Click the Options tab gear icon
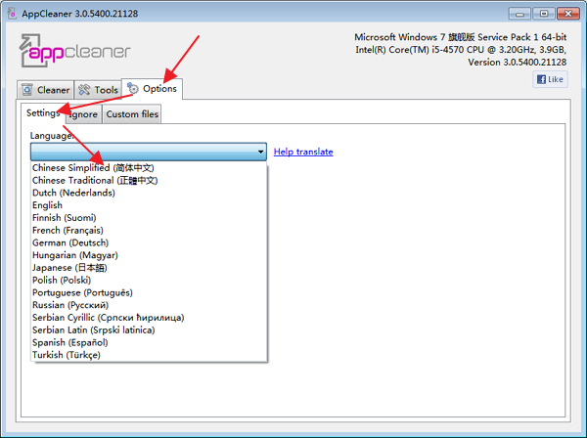Screen dimensions: 587x438 coord(132,89)
